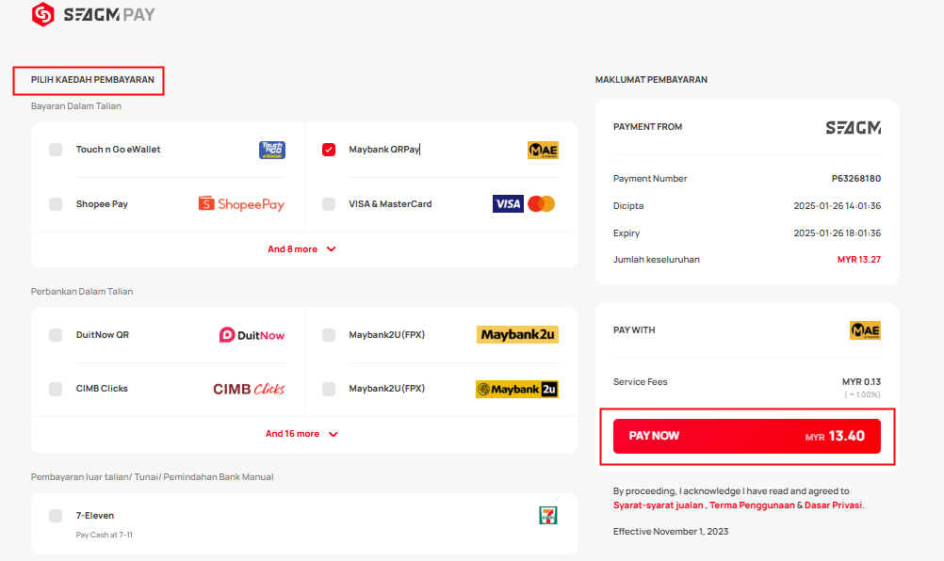Click the MasterCard logo
Viewport: 944px width, 561px height.
(x=541, y=204)
